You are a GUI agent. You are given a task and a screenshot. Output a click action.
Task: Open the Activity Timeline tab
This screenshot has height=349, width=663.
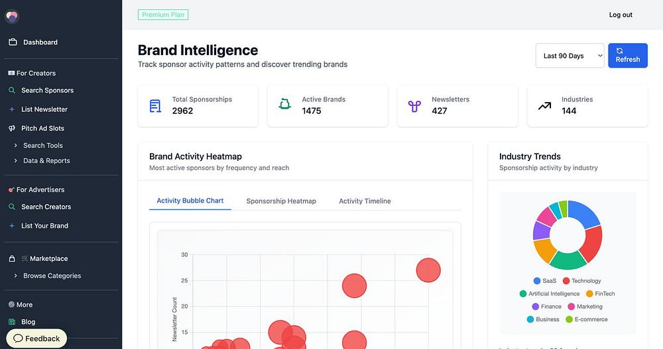[365, 201]
